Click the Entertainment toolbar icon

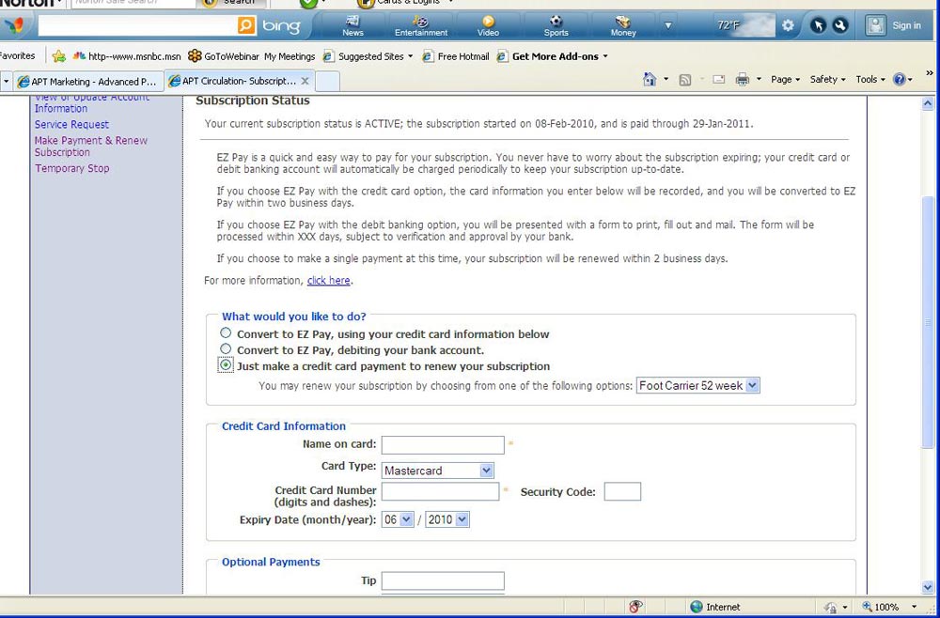[420, 25]
